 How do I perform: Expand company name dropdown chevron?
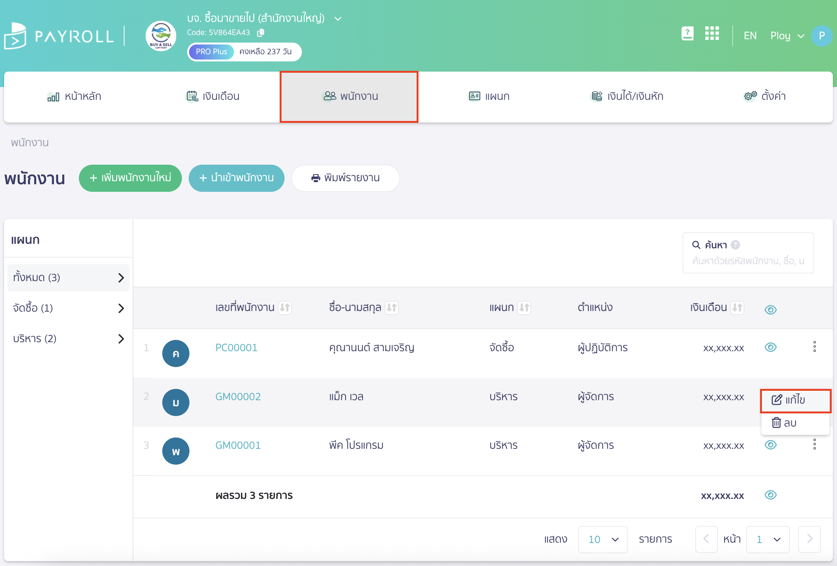click(x=338, y=18)
